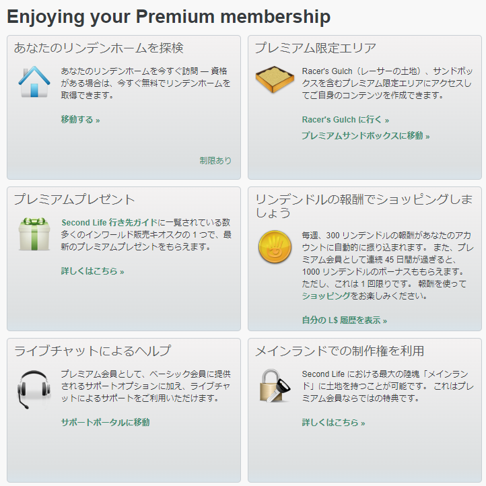
Task: Click the プレミアム限定エリア heading
Action: (x=316, y=48)
